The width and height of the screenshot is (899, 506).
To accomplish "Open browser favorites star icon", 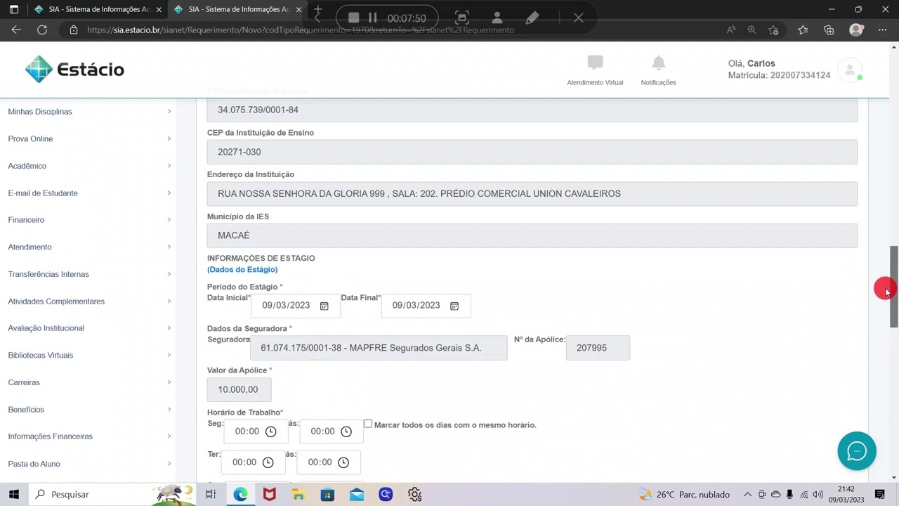I will [x=803, y=30].
